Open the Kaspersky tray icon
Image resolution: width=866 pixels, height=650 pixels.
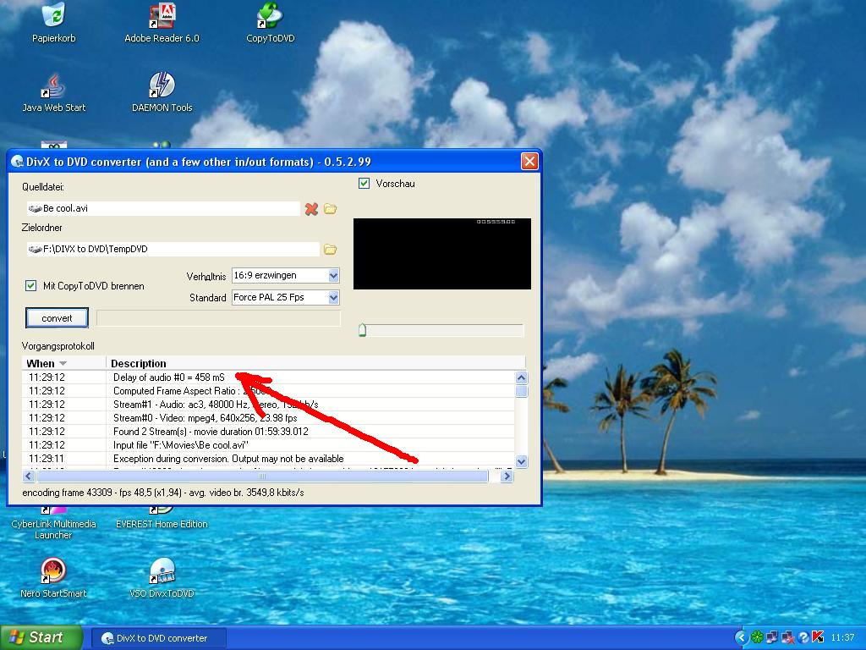(x=818, y=638)
